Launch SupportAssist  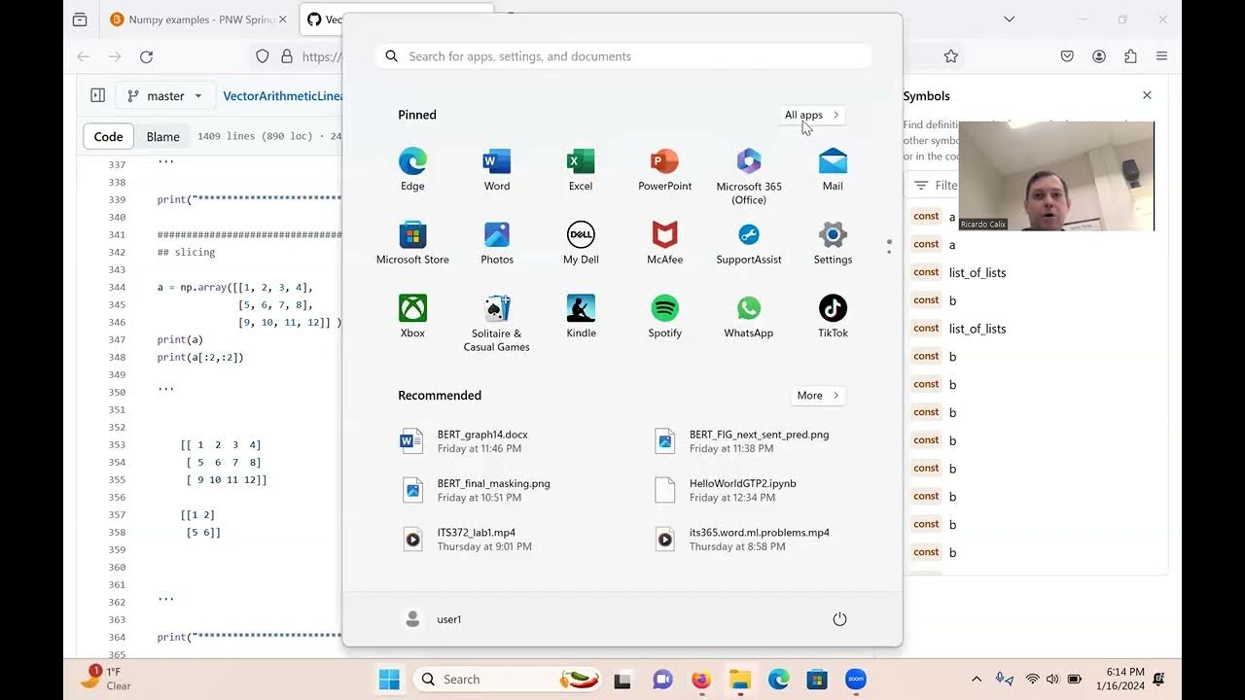coord(749,243)
